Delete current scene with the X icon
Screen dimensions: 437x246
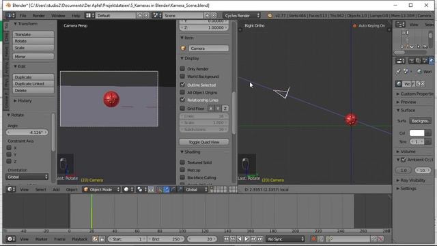click(214, 16)
